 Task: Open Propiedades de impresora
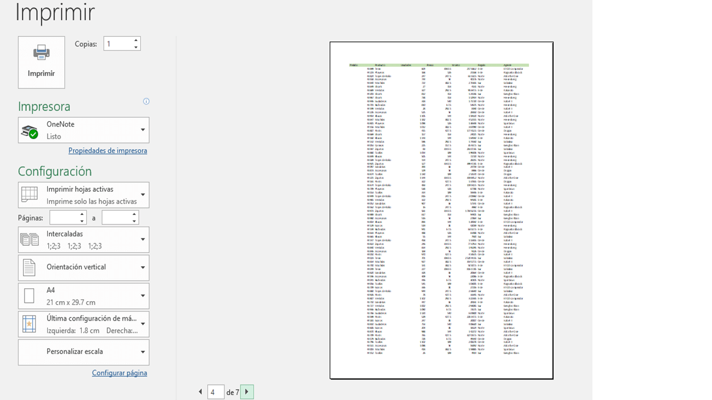click(107, 151)
